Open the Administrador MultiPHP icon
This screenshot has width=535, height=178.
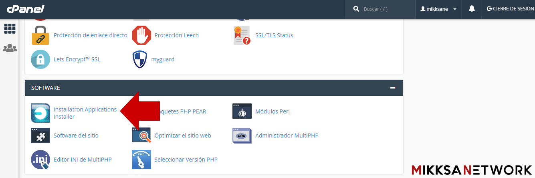coord(242,136)
